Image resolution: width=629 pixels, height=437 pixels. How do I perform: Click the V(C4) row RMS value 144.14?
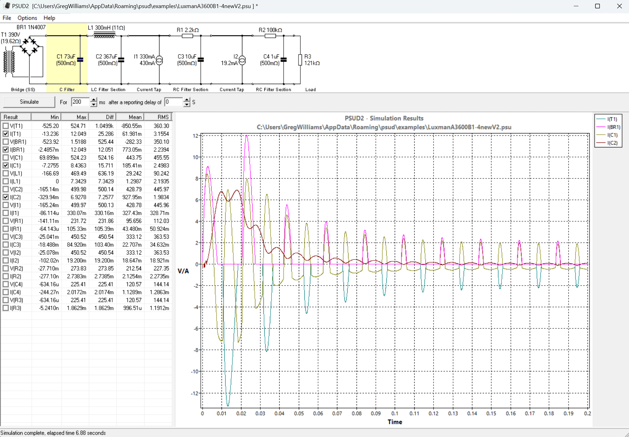tap(161, 284)
